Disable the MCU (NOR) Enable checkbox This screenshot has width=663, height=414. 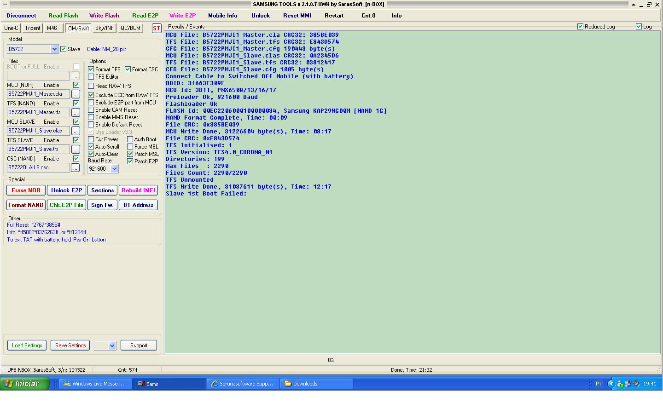[x=76, y=85]
